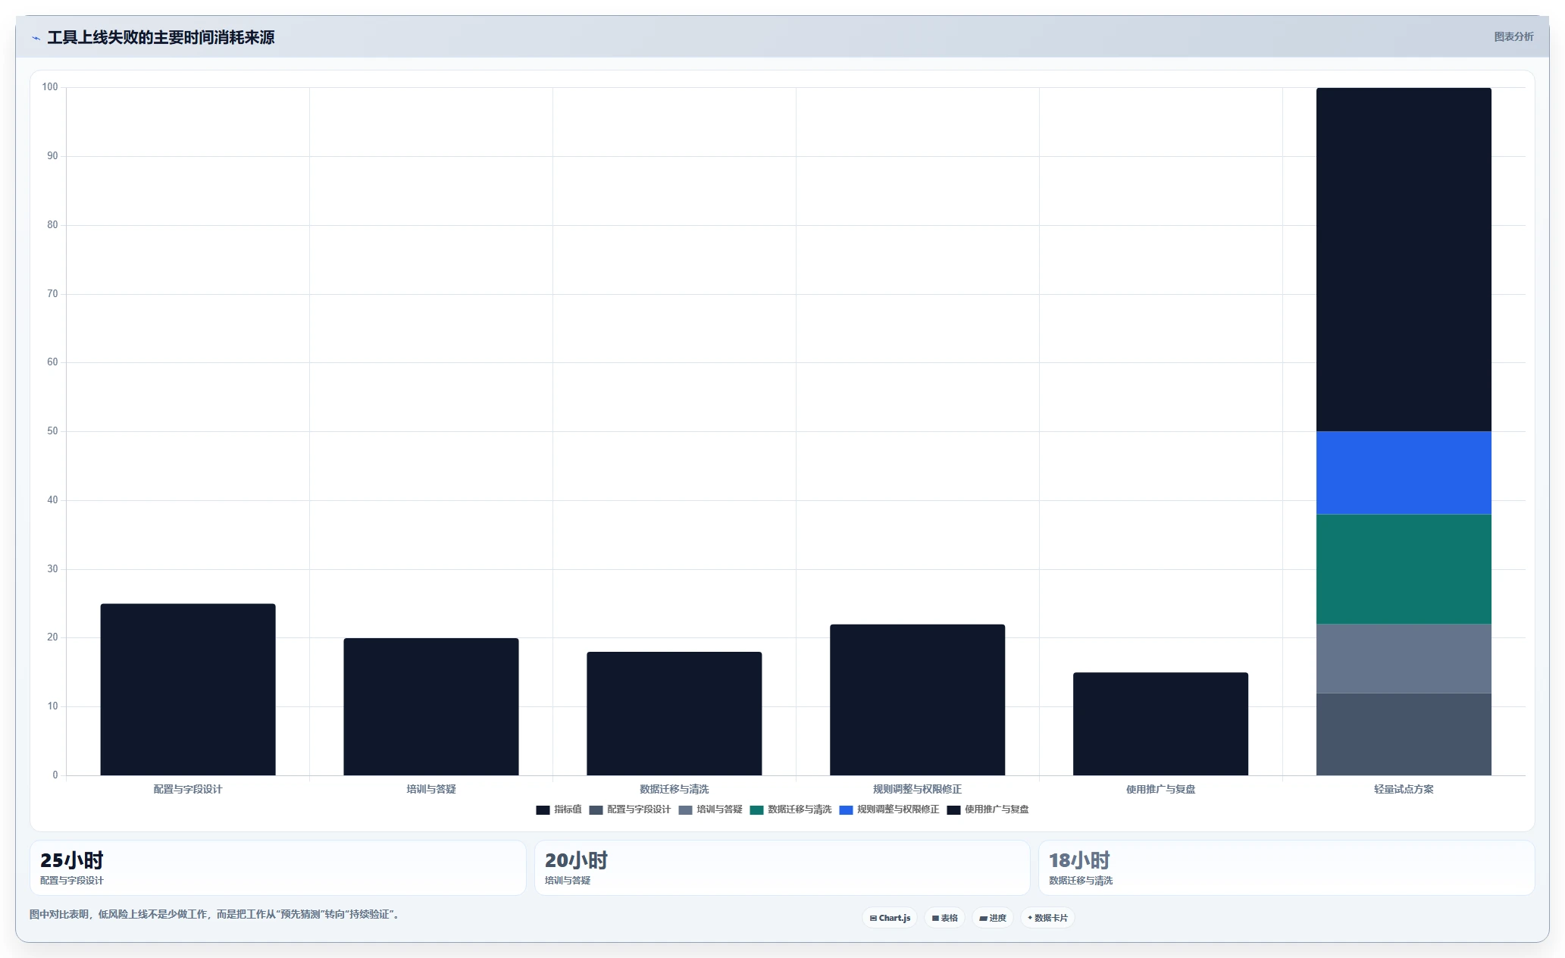Click the 规则调整与权限修正 bar at 22

pos(918,700)
